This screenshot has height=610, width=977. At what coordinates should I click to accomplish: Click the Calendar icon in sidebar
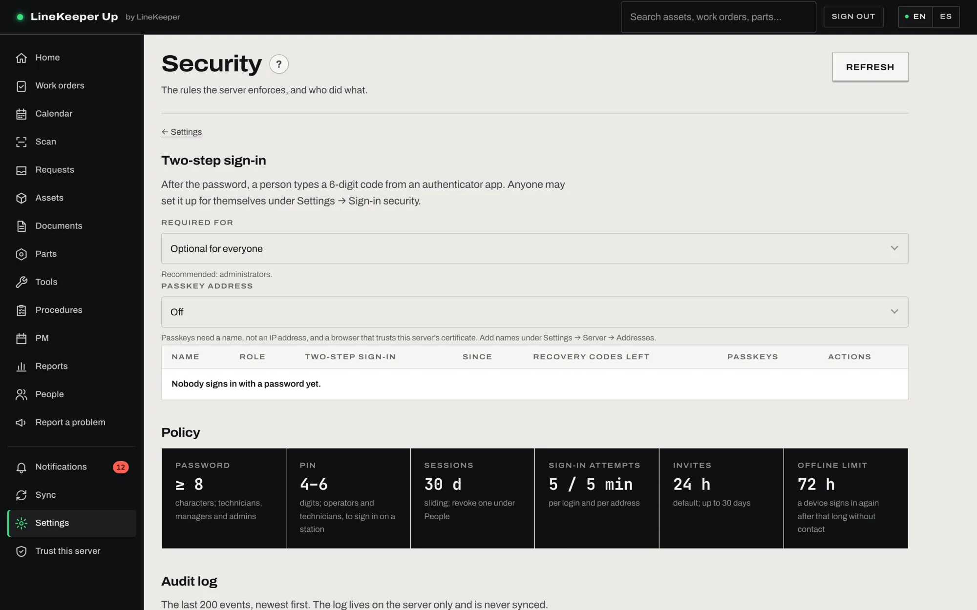(x=21, y=114)
